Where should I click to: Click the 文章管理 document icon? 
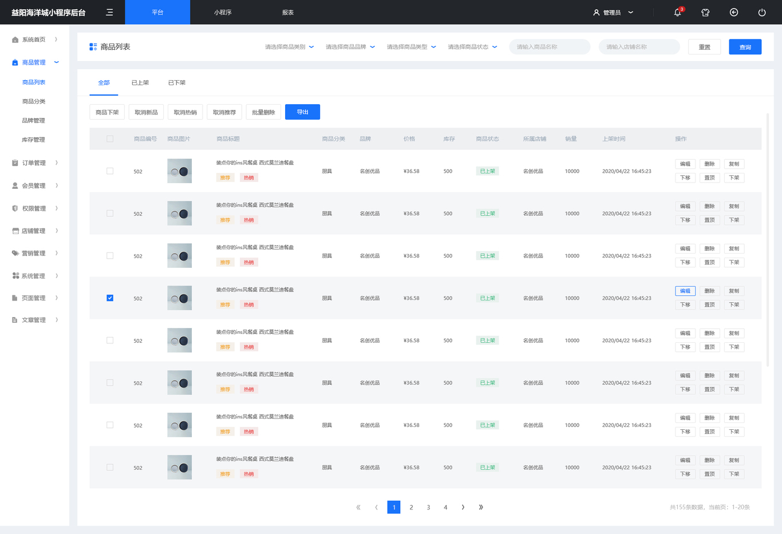pos(15,320)
